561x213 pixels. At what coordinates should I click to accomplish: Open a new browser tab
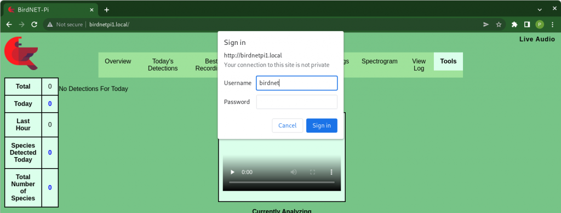click(107, 10)
